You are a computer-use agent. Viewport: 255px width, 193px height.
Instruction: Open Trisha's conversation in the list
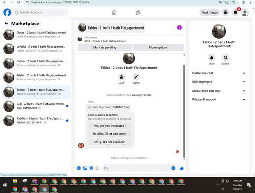[x=36, y=77]
